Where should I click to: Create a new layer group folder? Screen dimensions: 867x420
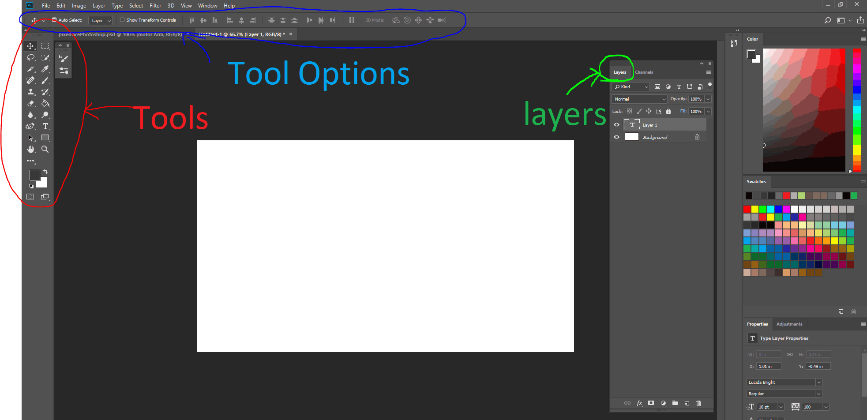point(675,403)
